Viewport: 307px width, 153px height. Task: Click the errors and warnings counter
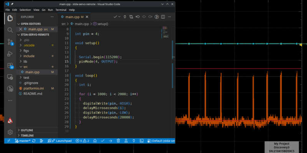[82, 141]
